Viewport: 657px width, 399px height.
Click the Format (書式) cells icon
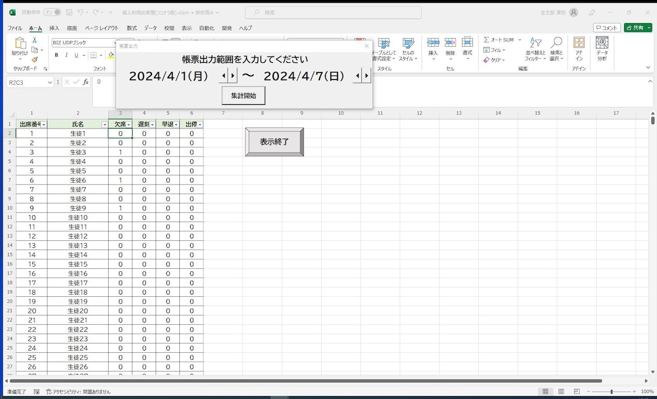coord(467,42)
